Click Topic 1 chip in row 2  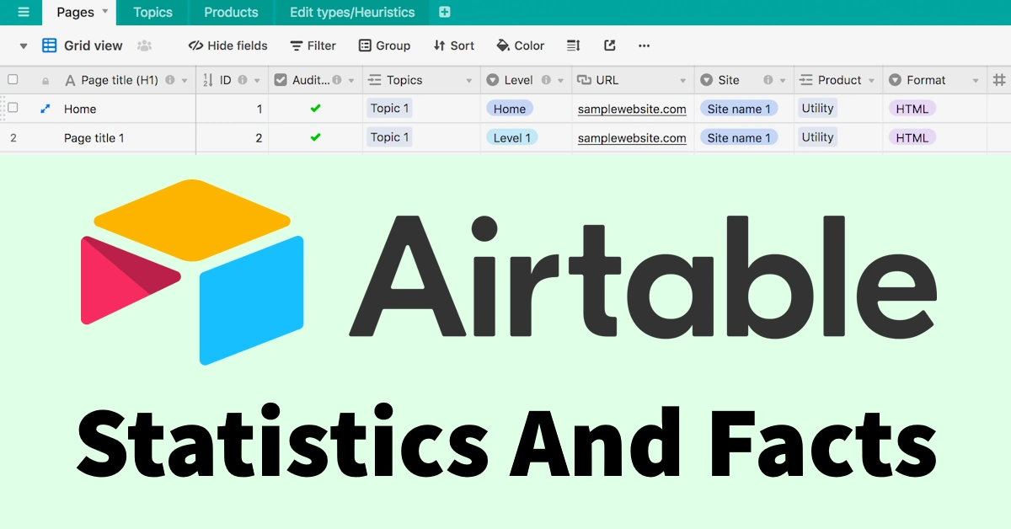(x=389, y=137)
